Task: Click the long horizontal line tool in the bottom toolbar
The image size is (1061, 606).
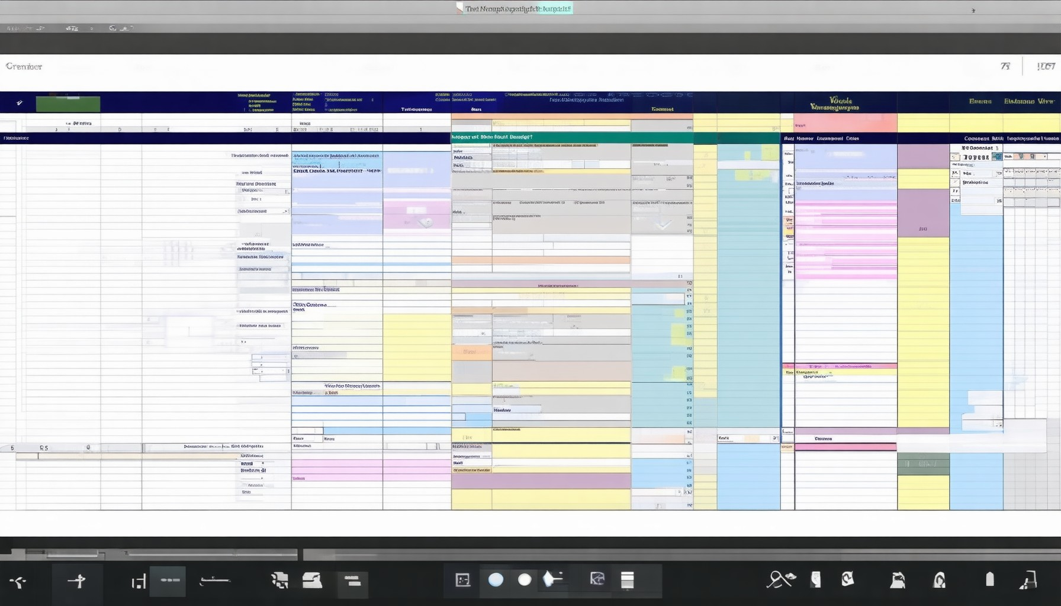Action: point(214,581)
